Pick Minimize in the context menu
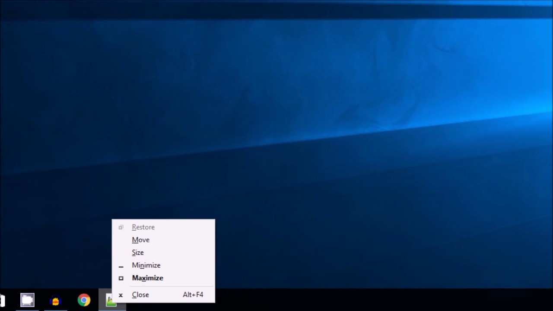The width and height of the screenshot is (553, 311). click(163, 265)
